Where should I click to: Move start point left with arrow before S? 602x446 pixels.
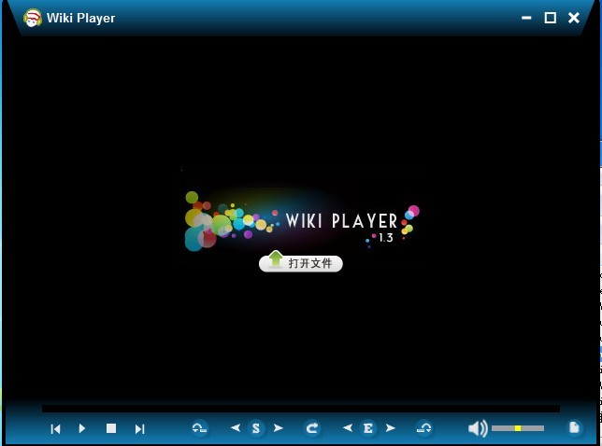pyautogui.click(x=236, y=428)
